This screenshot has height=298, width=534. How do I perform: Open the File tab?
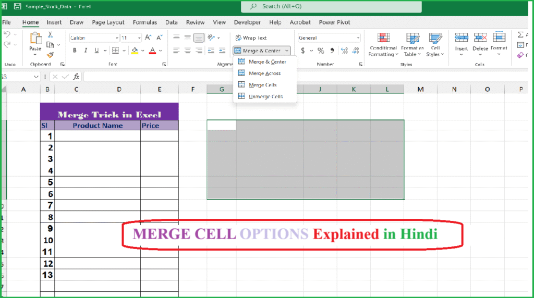click(x=6, y=22)
